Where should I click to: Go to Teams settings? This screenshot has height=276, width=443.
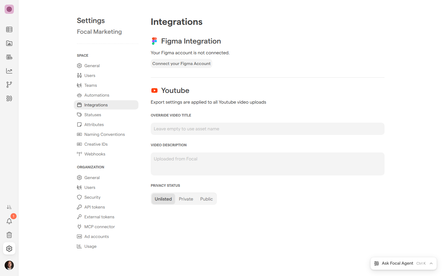[x=106, y=85]
